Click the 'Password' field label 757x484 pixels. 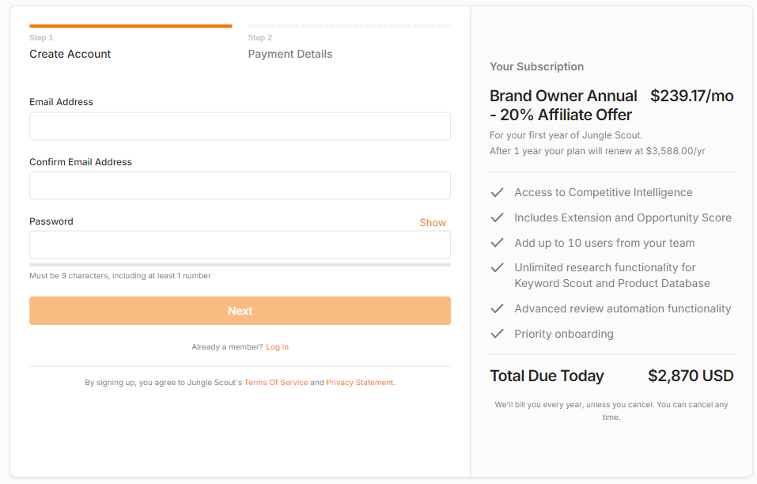tap(51, 221)
